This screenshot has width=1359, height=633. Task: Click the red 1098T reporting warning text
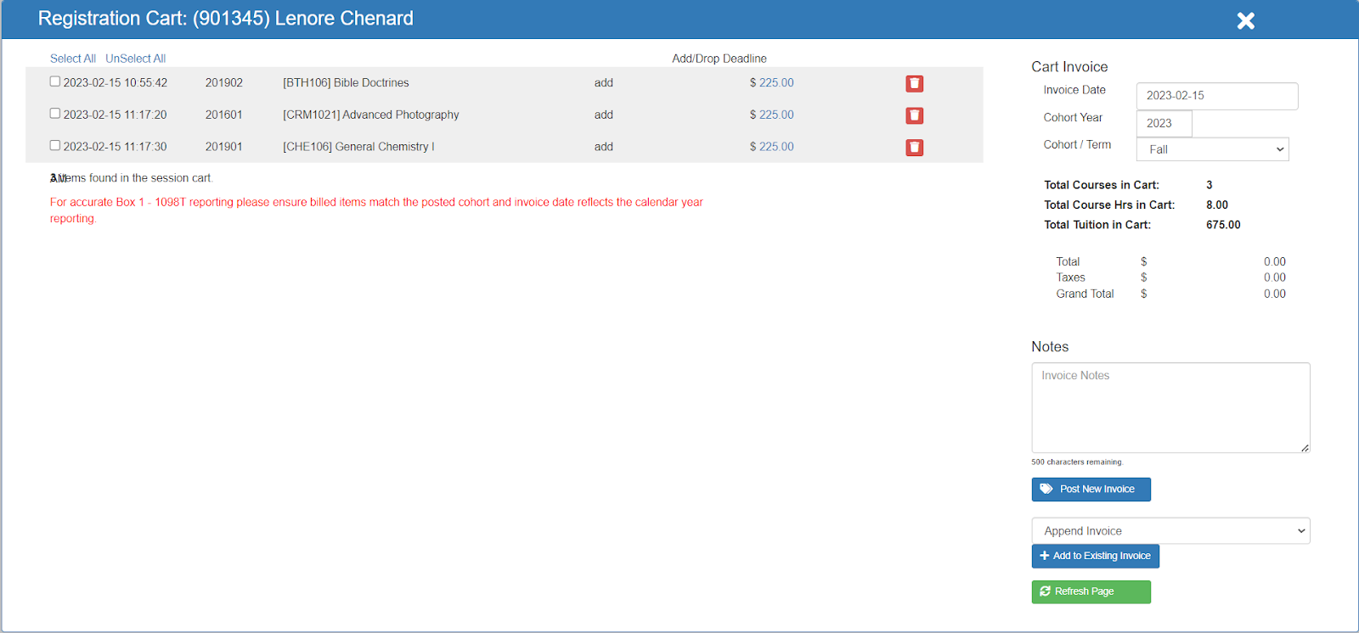pos(376,210)
